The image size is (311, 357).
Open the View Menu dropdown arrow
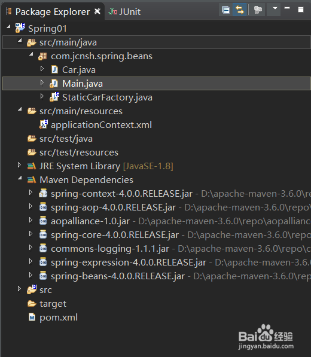275,8
